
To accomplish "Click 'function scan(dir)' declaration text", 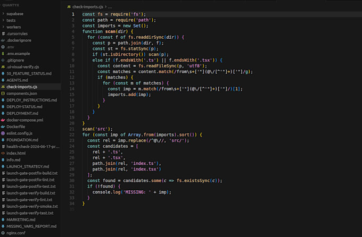I will point(105,31).
